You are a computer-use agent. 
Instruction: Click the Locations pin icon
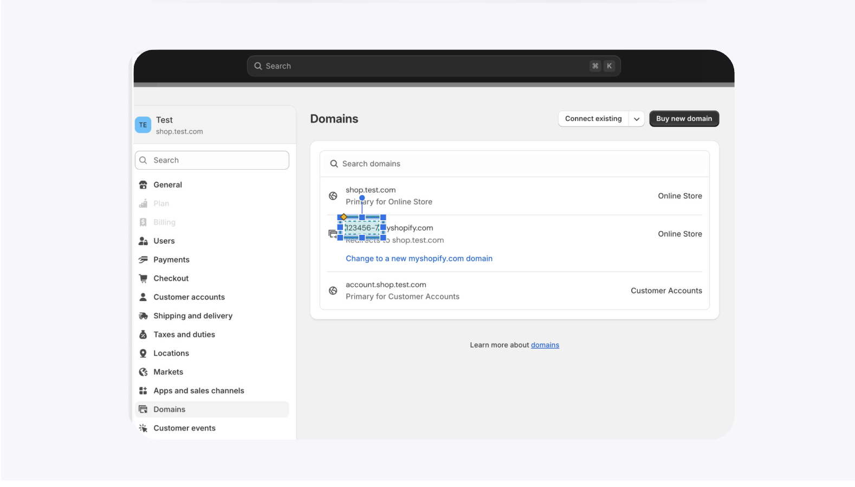[143, 353]
